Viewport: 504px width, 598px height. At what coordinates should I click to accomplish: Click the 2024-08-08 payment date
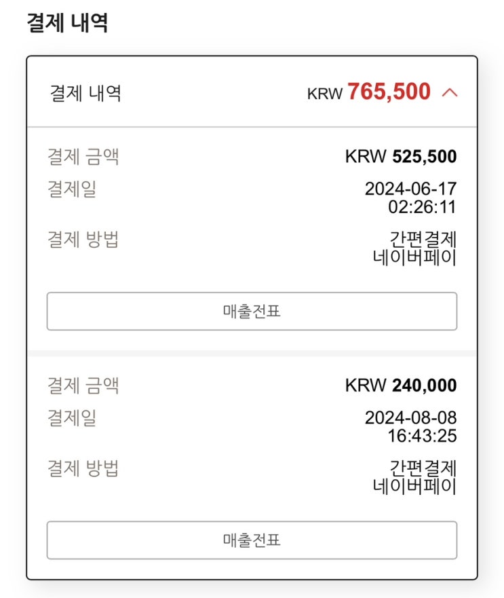tap(410, 417)
